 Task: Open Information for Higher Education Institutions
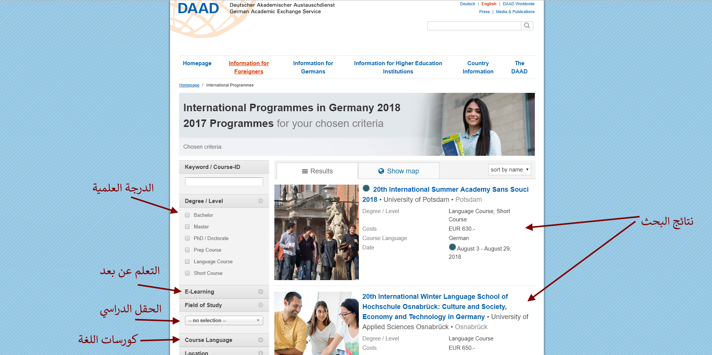pos(398,67)
